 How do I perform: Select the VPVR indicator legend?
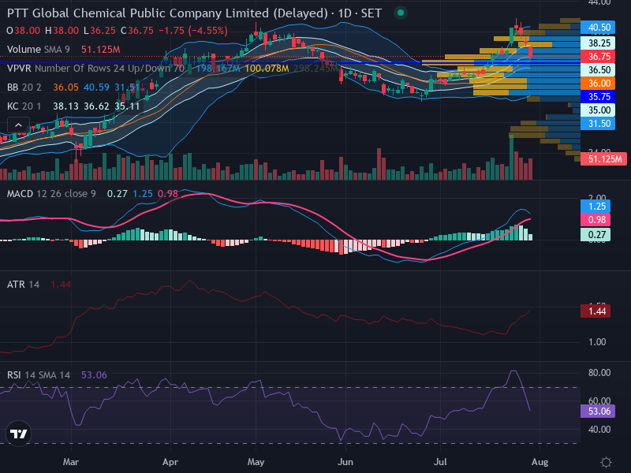95,69
